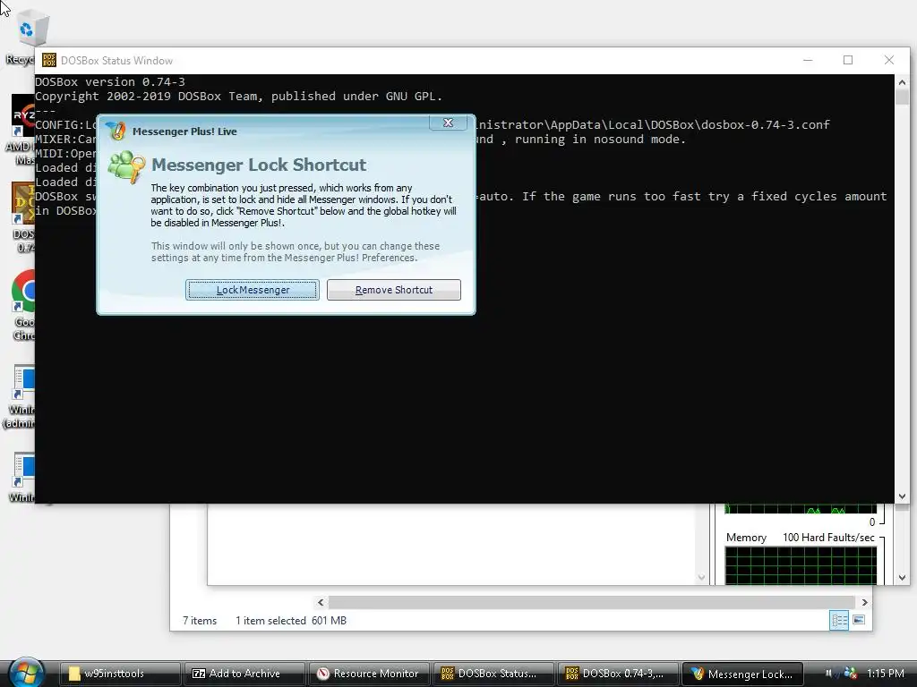
Task: Click the Messenger Lock taskbar button
Action: click(x=742, y=674)
